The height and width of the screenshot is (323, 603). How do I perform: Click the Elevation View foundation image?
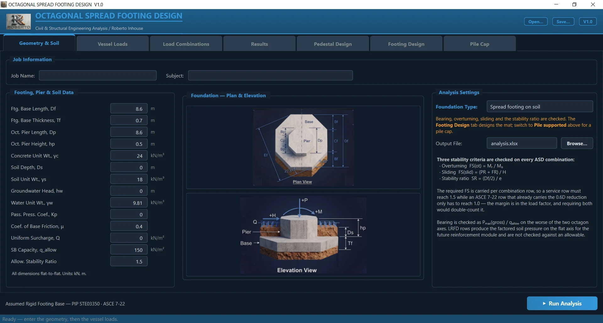click(303, 235)
